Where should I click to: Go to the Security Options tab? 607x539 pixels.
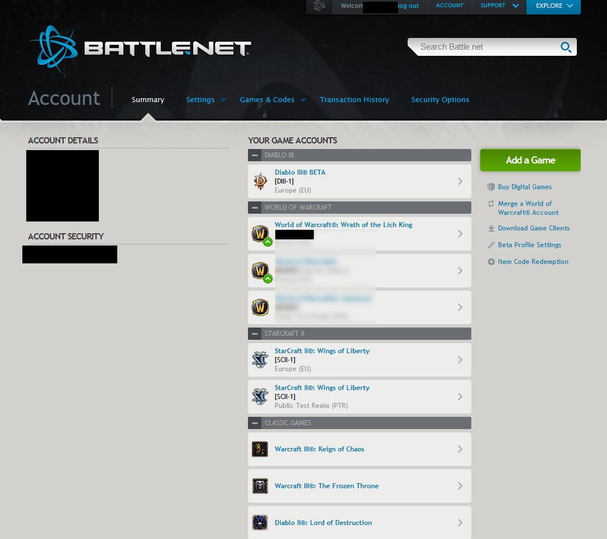click(440, 100)
